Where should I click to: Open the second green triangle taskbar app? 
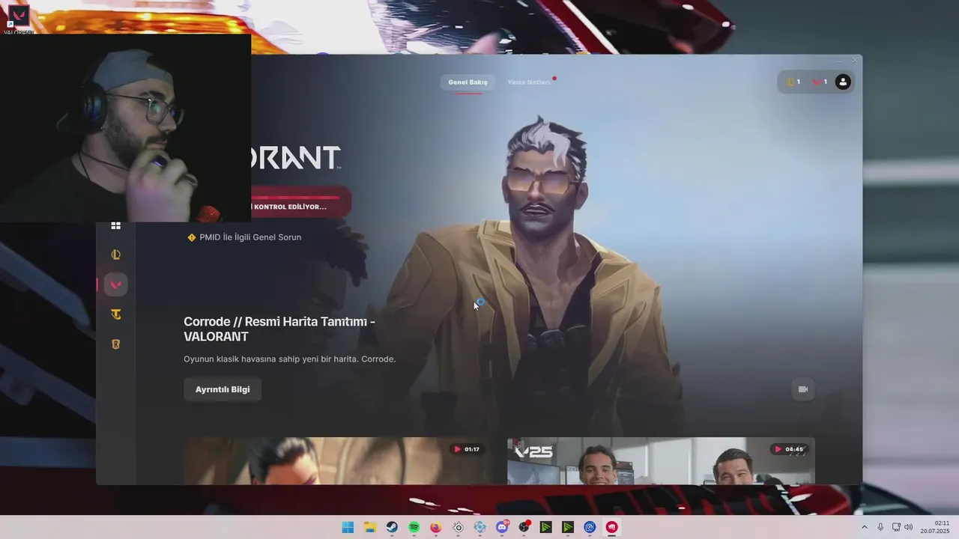pyautogui.click(x=568, y=527)
